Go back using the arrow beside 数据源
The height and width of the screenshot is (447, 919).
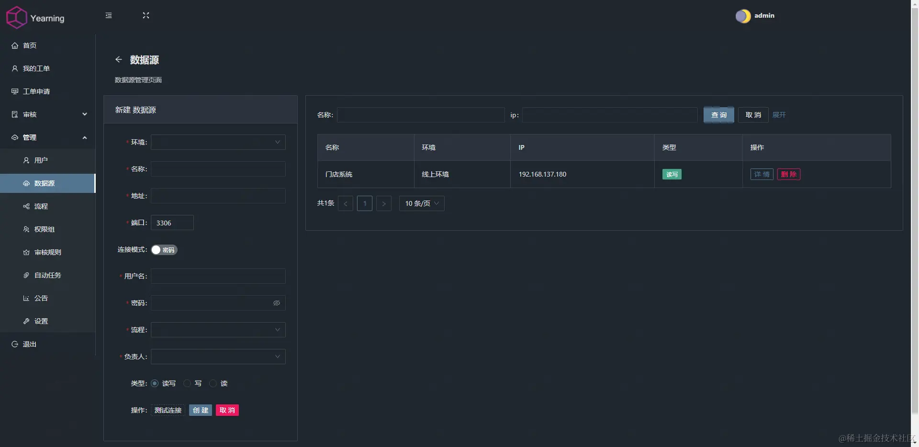pos(119,59)
